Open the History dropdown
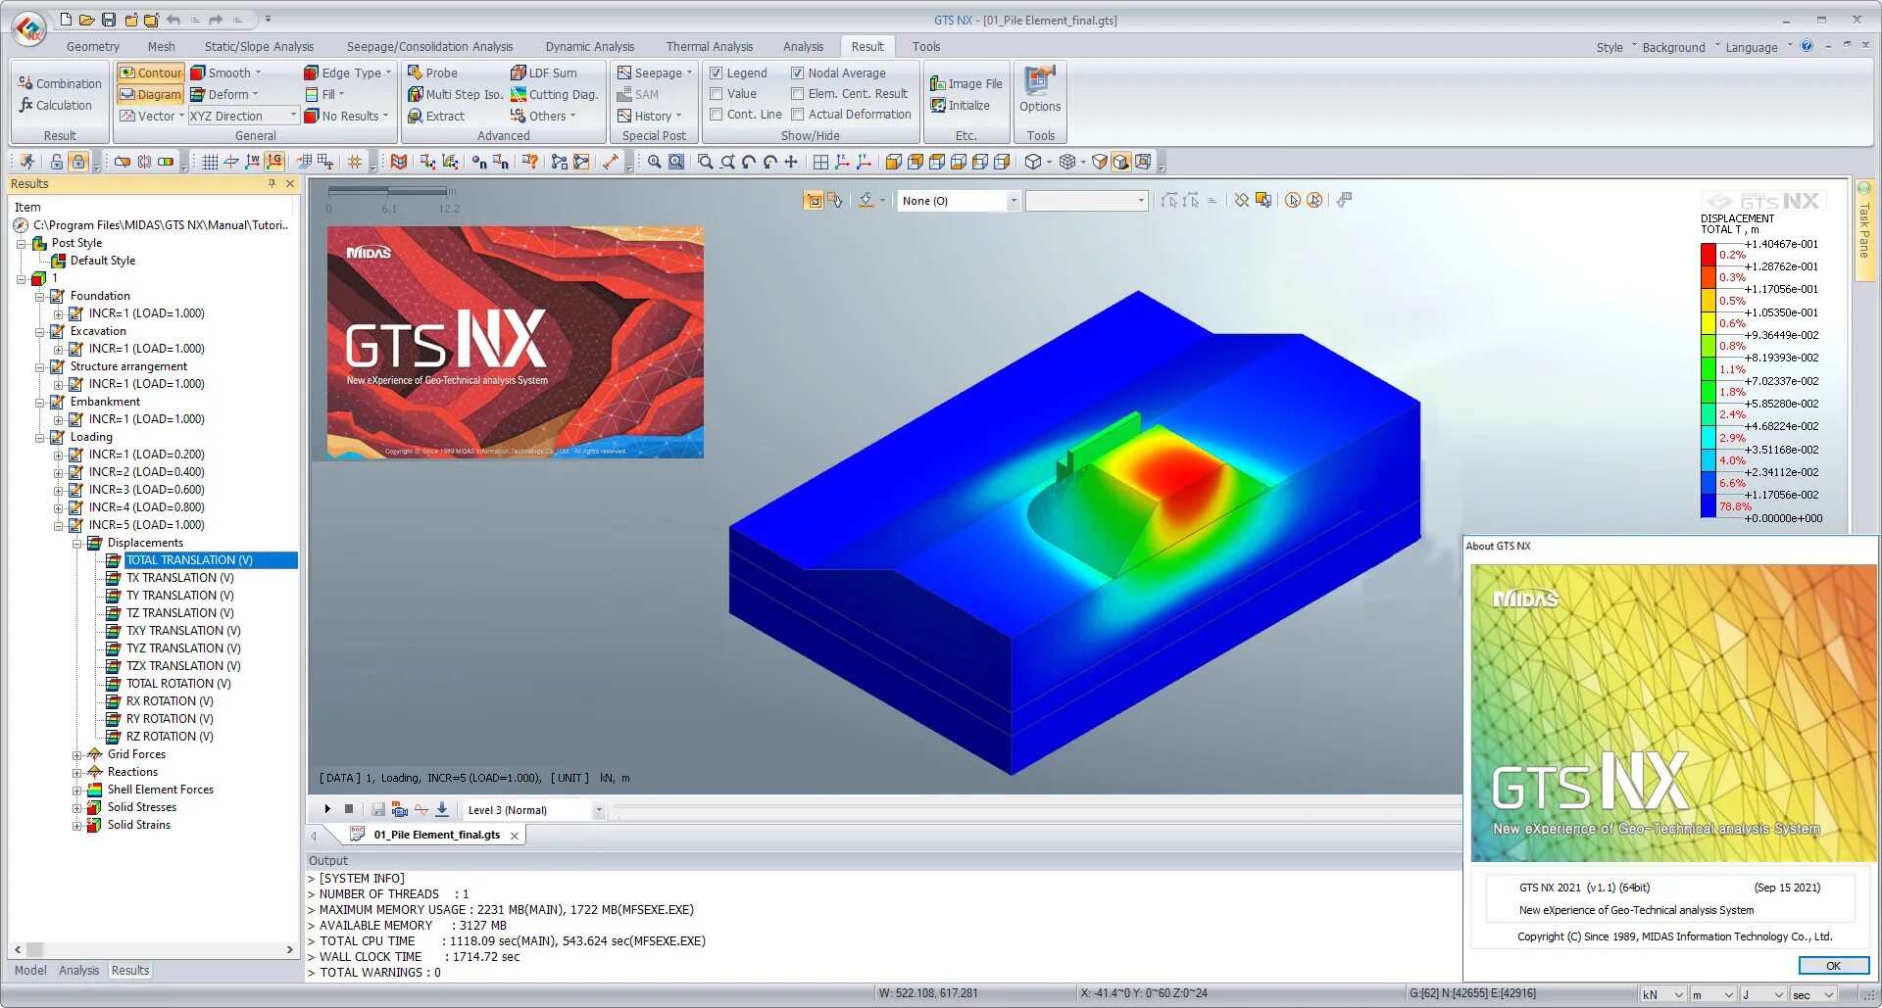The image size is (1882, 1008). [649, 116]
